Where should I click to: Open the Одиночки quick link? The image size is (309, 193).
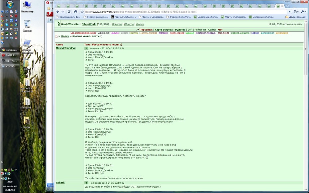click(103, 33)
